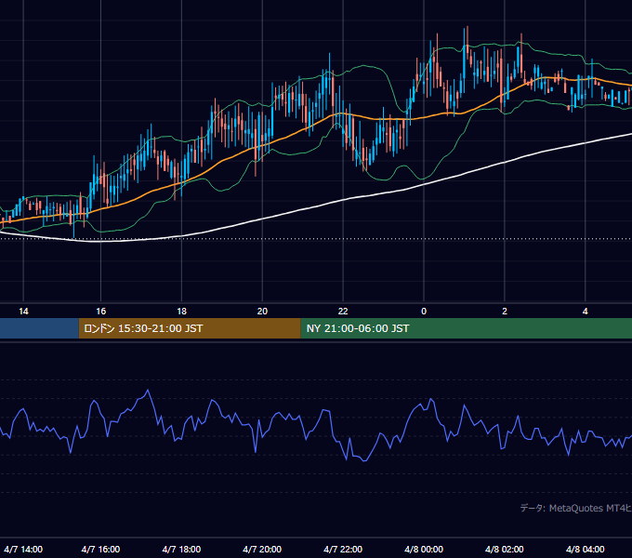Click the 4/8 02:00 date label
Viewport: 632px width, 558px height.
(505, 549)
